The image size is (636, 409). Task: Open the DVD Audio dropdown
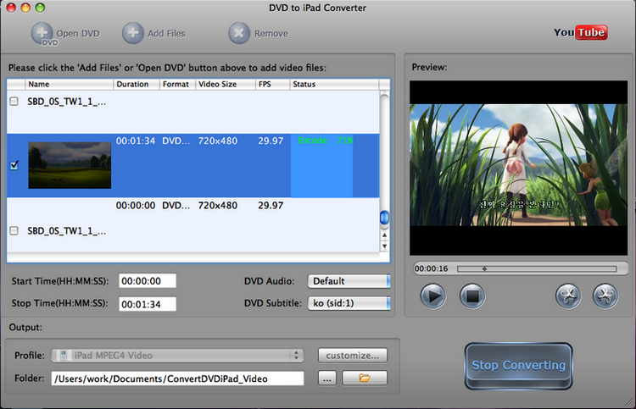(x=349, y=281)
